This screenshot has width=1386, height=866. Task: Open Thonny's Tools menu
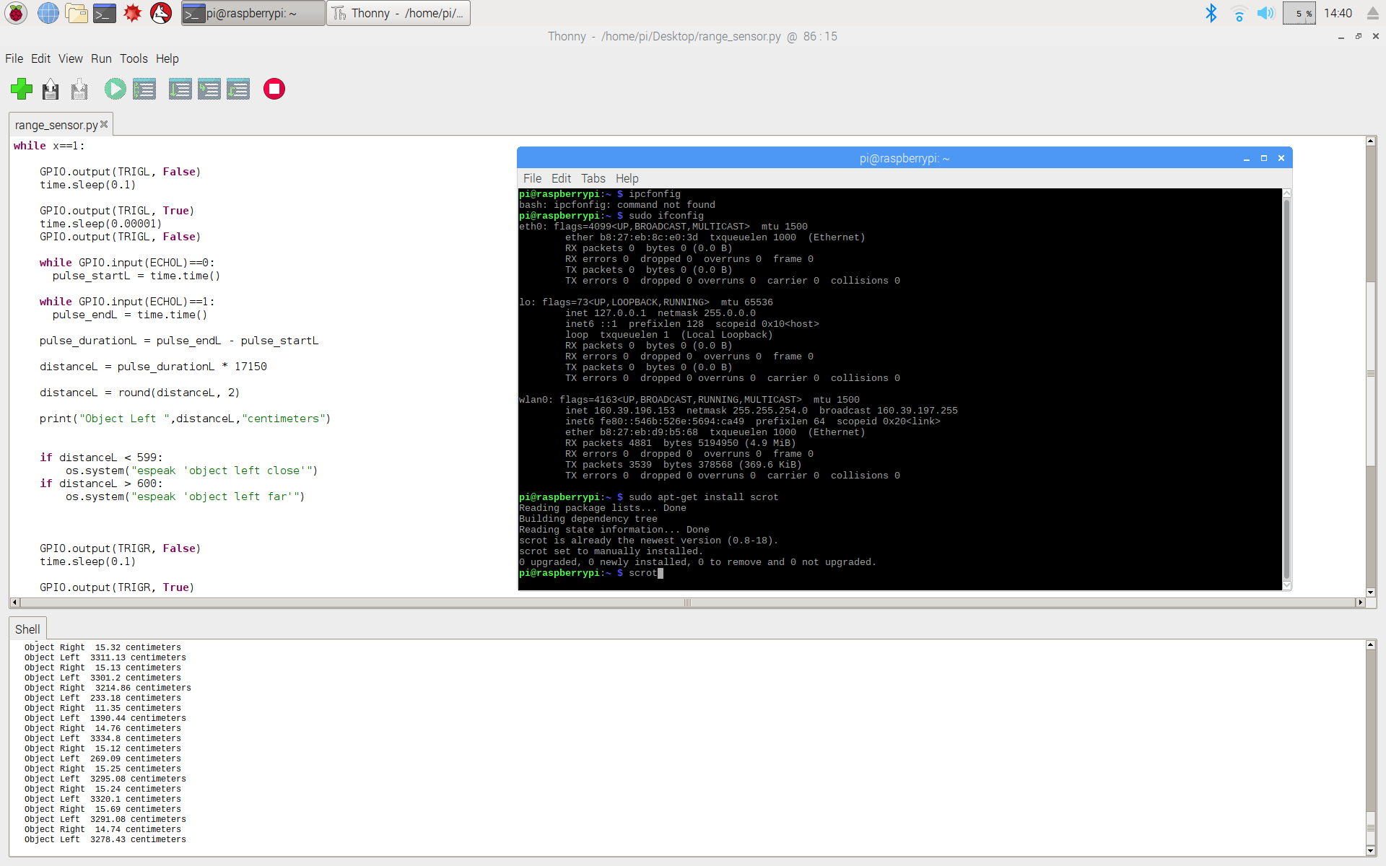(134, 58)
